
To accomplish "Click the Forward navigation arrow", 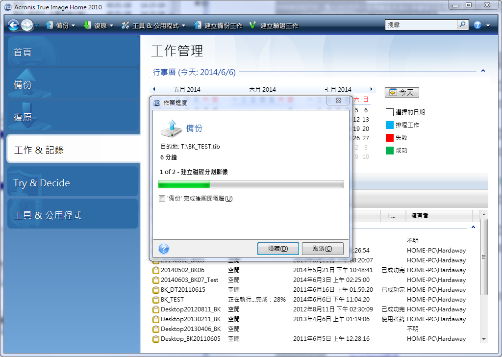I will 27,25.
